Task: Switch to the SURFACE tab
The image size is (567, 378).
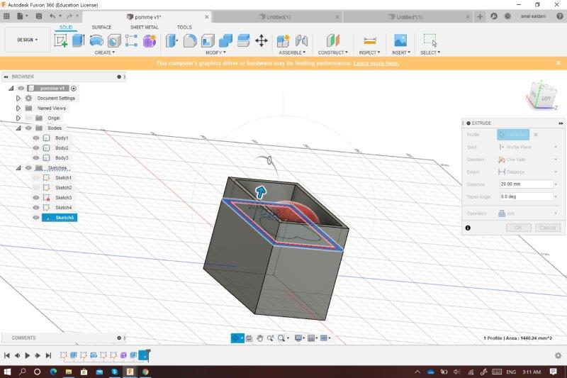Action: pos(101,27)
